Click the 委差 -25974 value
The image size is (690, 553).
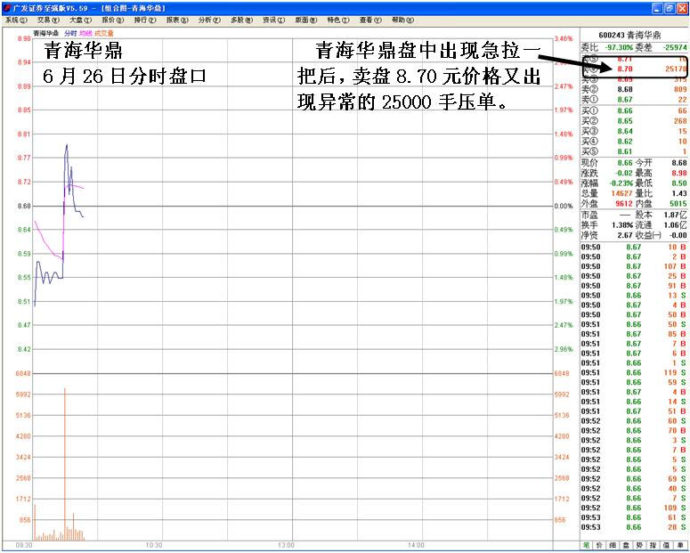click(x=676, y=47)
